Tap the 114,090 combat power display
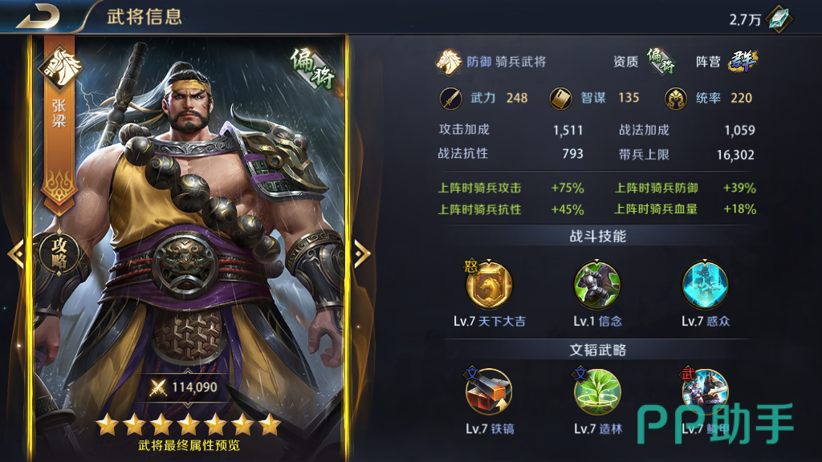Viewport: 822px width, 462px height. 184,387
